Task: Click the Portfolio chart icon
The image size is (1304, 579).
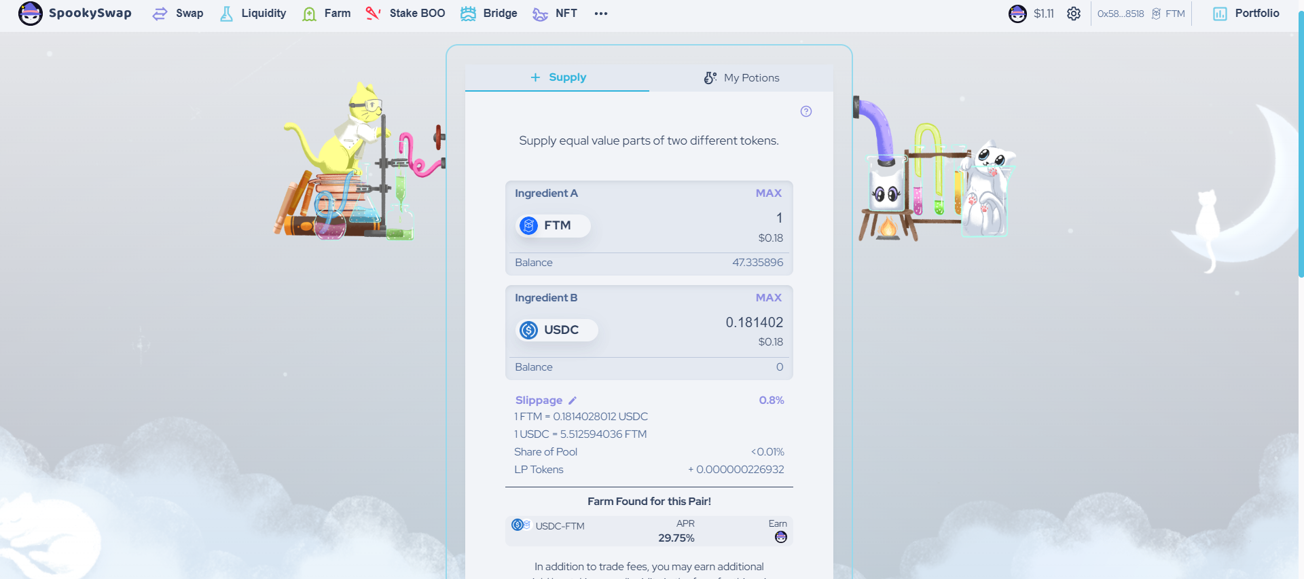Action: point(1220,14)
